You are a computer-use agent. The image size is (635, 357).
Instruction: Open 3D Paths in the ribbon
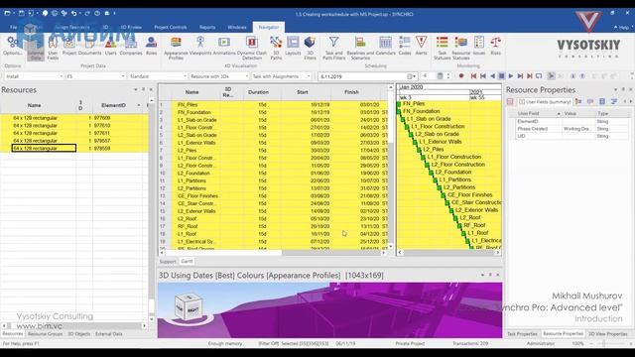click(276, 48)
